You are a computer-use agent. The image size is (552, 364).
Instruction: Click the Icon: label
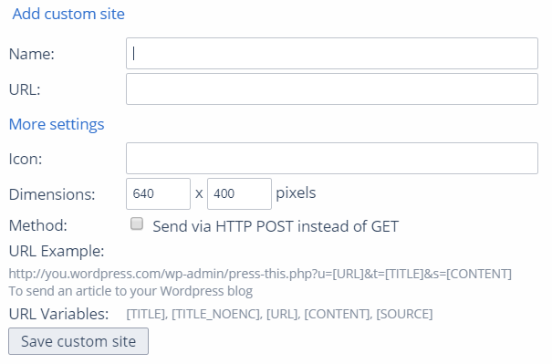[x=26, y=159]
